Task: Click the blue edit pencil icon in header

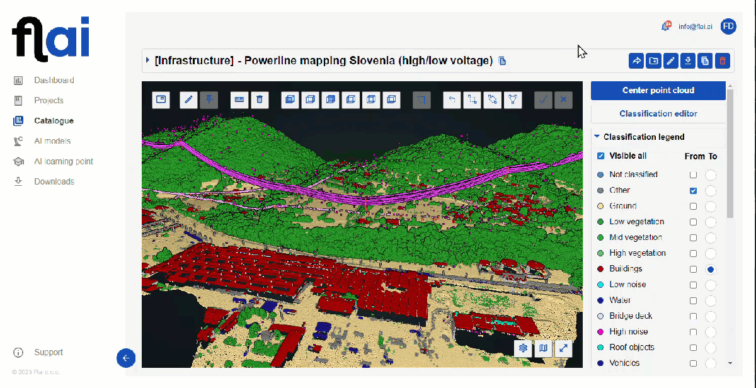Action: click(x=671, y=61)
